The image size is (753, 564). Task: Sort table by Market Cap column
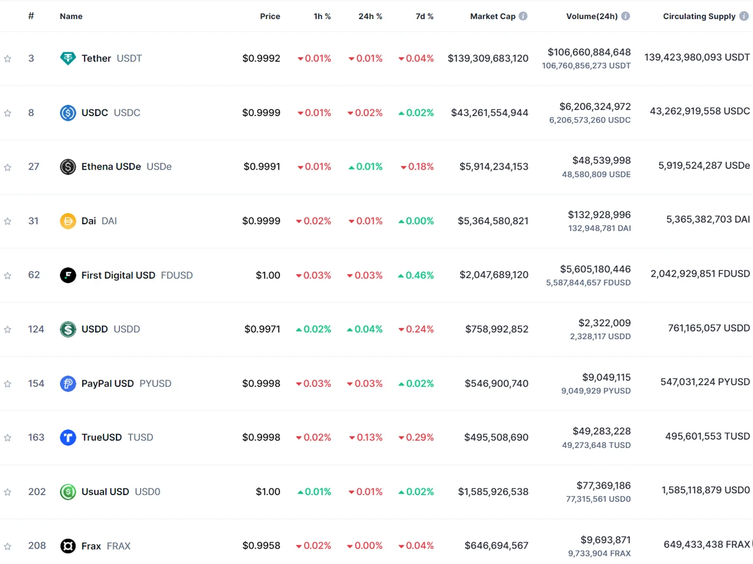[492, 16]
